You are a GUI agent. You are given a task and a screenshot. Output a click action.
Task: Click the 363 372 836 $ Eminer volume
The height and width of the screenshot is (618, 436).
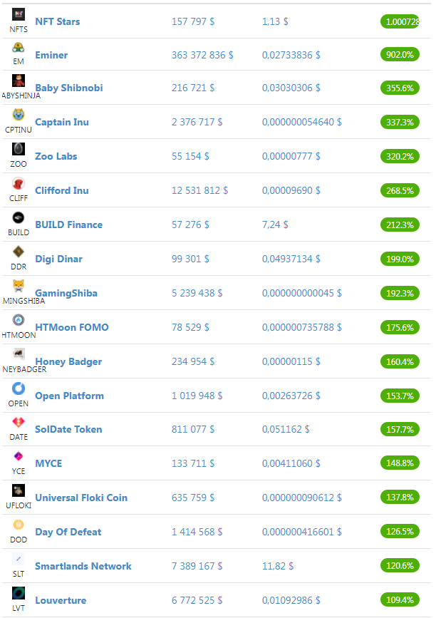[x=202, y=55]
